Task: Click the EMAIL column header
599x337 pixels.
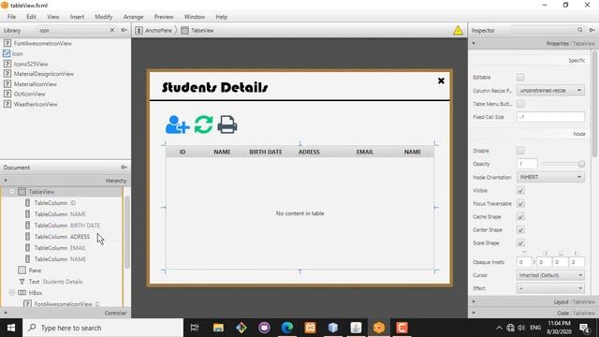Action: click(365, 152)
